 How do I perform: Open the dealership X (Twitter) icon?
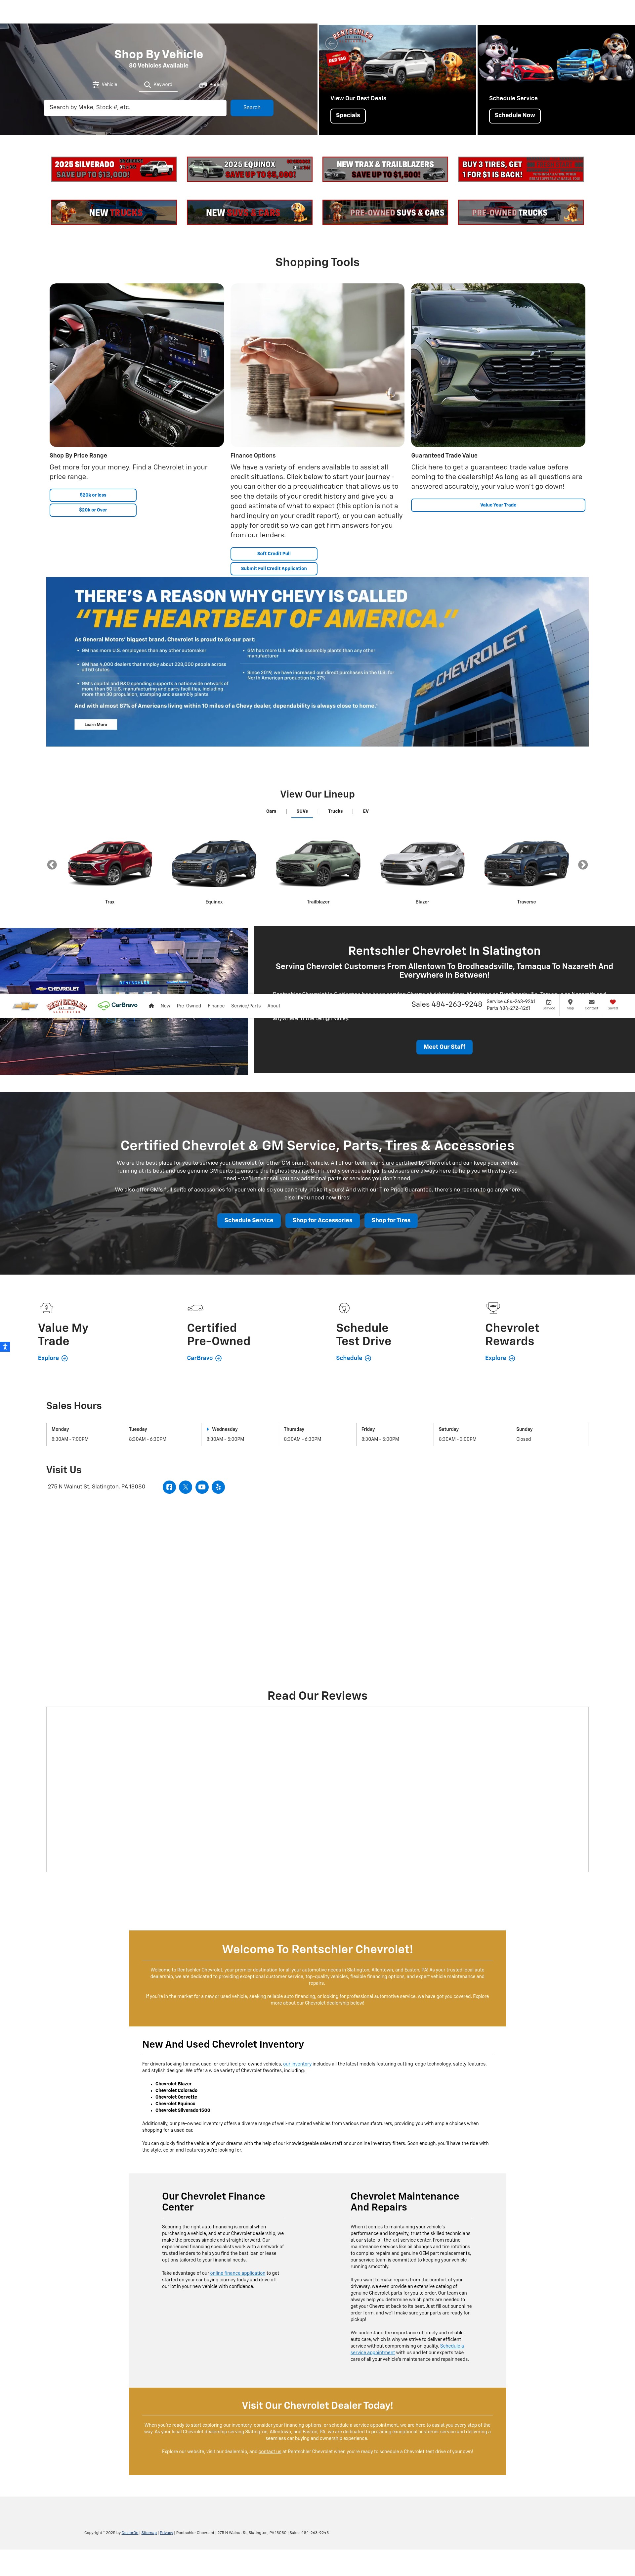click(186, 1487)
